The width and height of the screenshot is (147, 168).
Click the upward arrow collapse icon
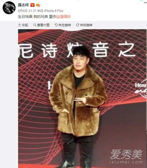19,25
